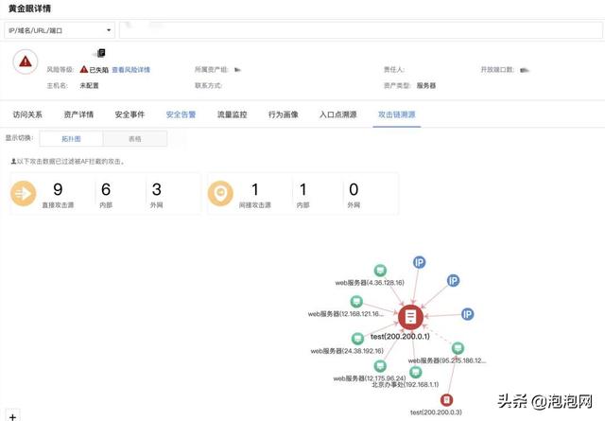605x421 pixels.
Task: Select the web服务器(24.38.192.16) node icon
Action: click(357, 339)
